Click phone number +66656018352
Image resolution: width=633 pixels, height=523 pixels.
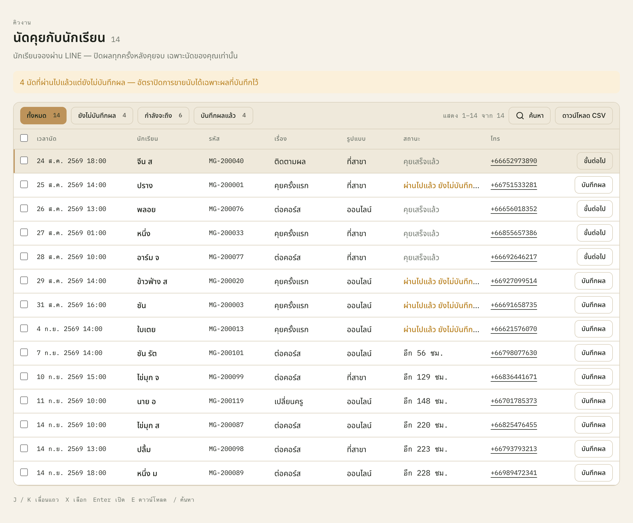coord(514,209)
